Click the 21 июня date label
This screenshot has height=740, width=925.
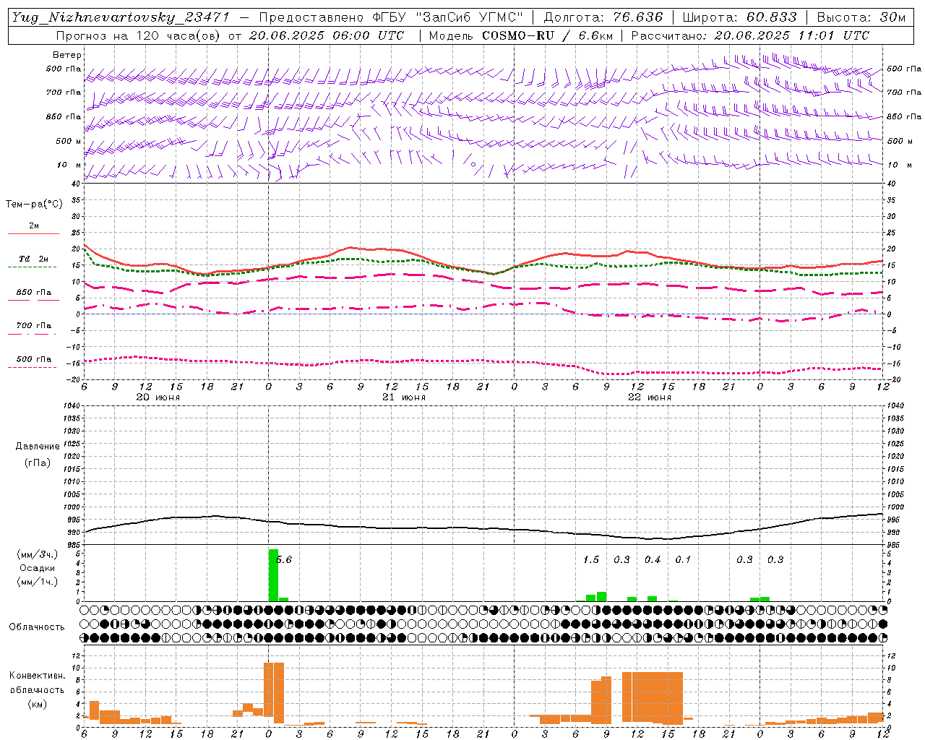404,397
